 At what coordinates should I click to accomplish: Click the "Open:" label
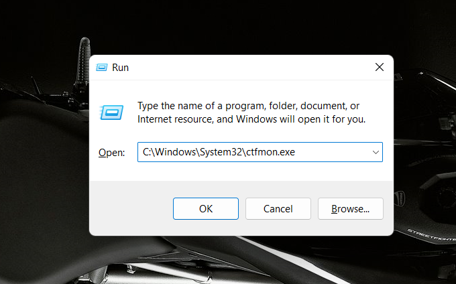112,153
